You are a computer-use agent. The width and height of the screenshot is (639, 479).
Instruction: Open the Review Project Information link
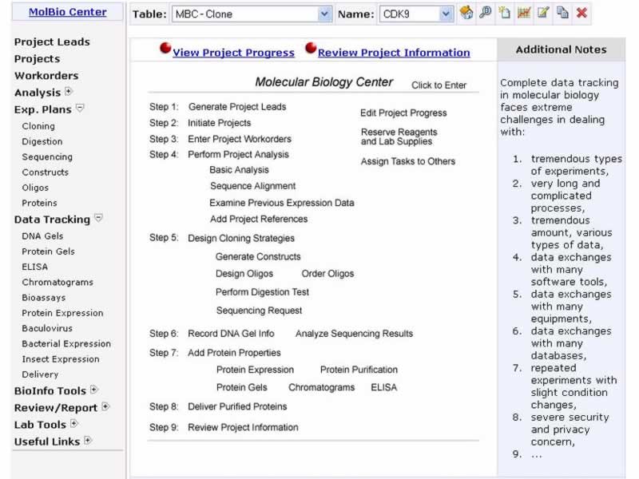coord(394,53)
